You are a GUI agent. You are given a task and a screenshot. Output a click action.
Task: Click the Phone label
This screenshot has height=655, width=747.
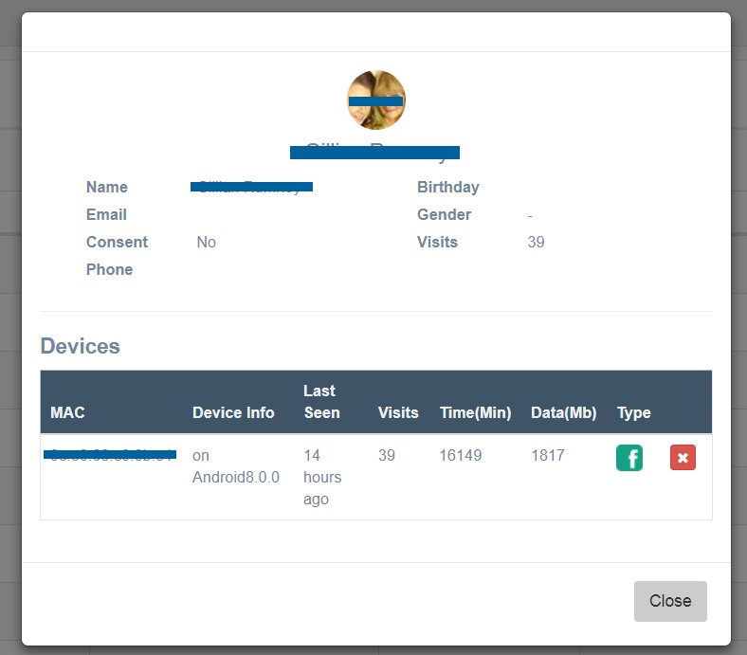pyautogui.click(x=110, y=269)
